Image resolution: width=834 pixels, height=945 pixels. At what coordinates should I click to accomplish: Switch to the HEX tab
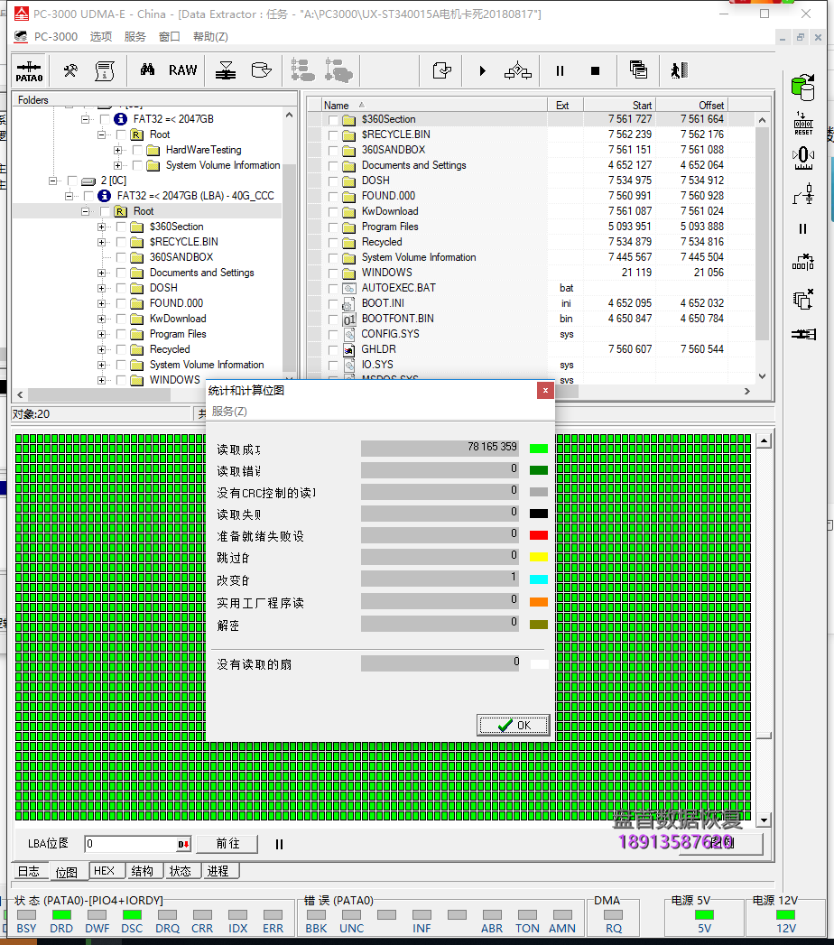(x=105, y=871)
